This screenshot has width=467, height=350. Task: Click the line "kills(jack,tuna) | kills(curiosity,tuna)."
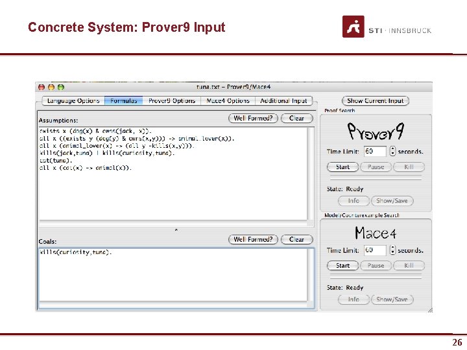[107, 153]
